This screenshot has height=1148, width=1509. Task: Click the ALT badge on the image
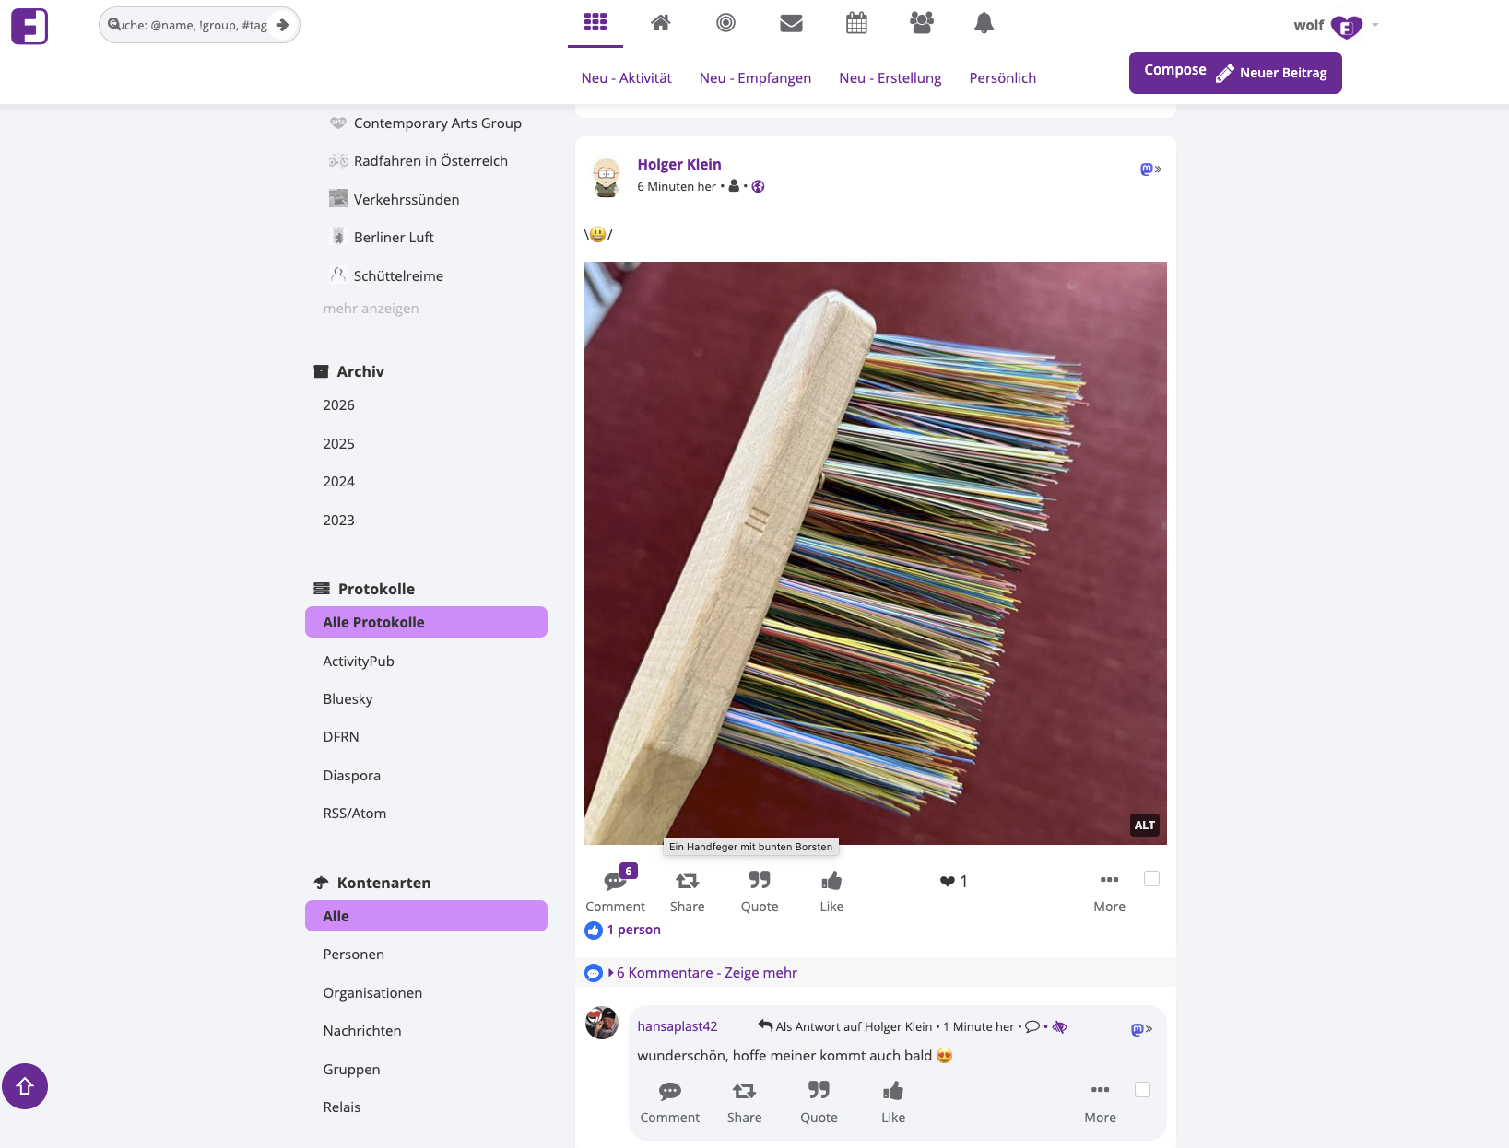point(1144,826)
